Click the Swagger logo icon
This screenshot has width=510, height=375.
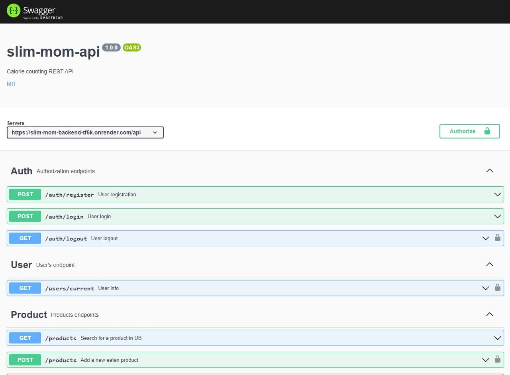click(14, 11)
